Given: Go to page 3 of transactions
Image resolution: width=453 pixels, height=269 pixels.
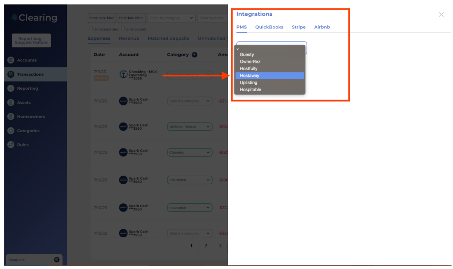Looking at the screenshot, I should [220, 246].
